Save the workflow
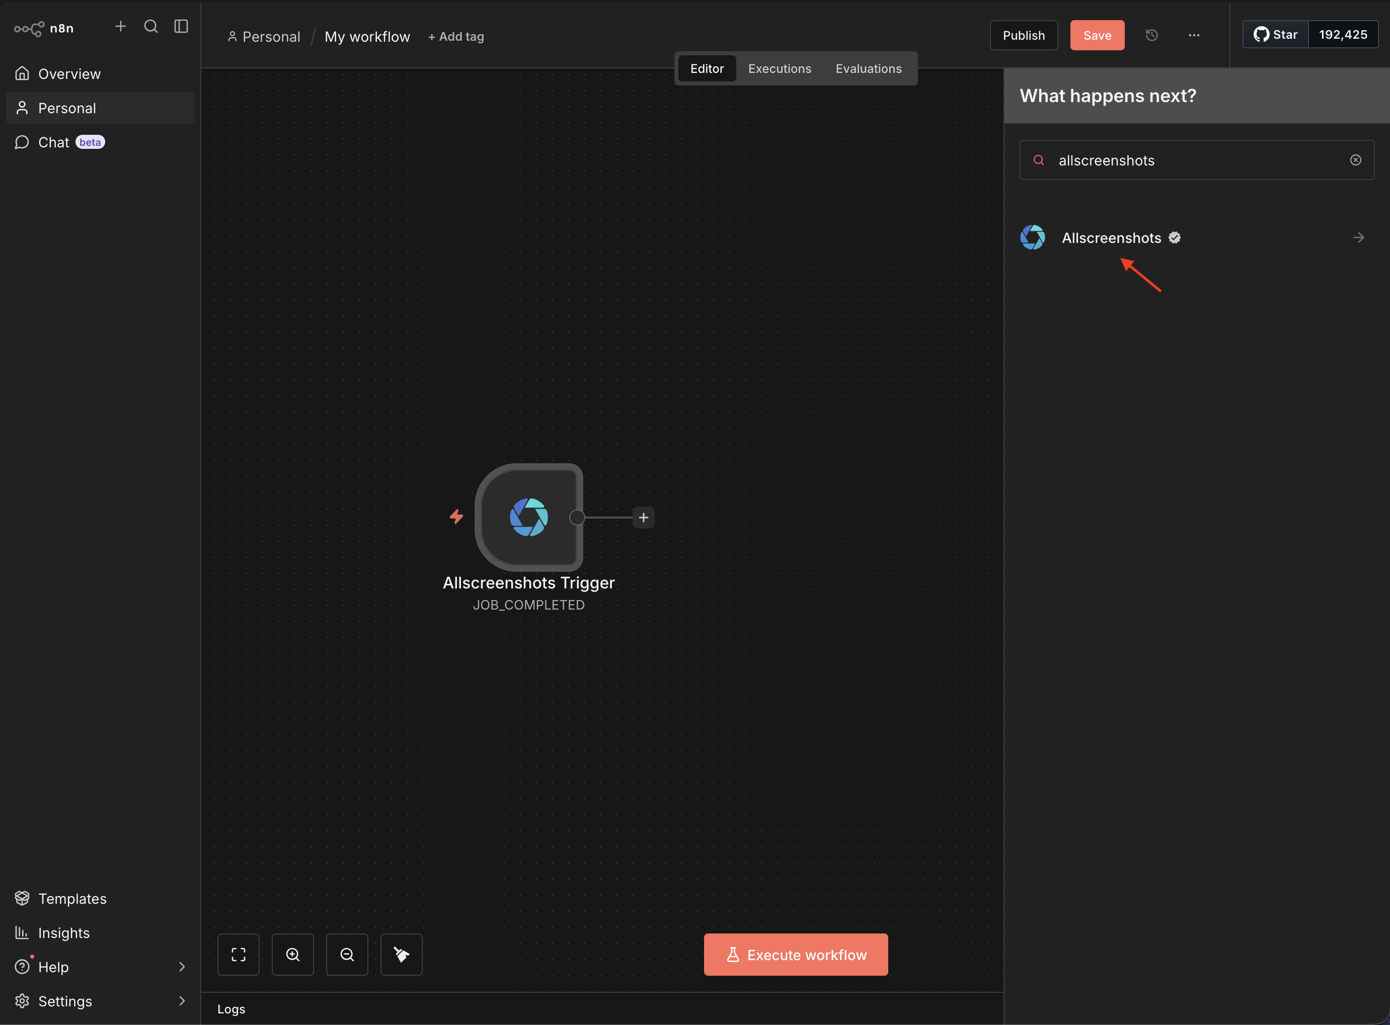 pyautogui.click(x=1097, y=35)
